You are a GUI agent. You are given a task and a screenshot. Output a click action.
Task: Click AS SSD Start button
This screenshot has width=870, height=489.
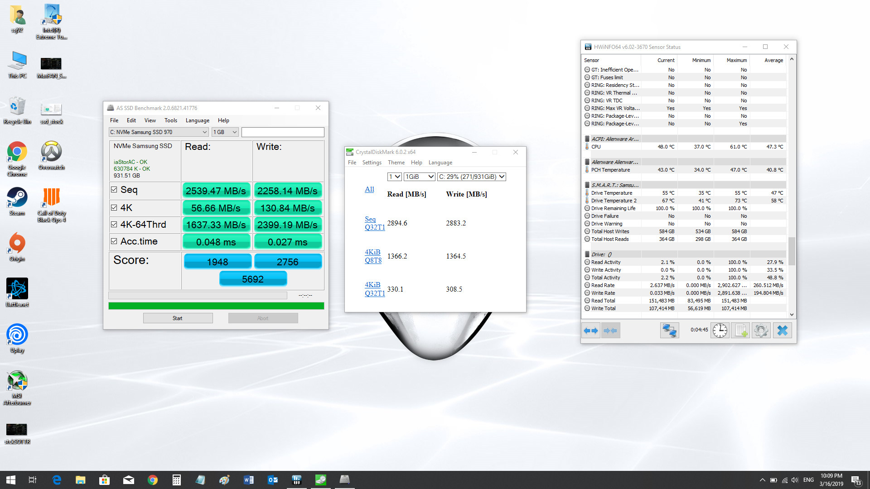coord(178,318)
